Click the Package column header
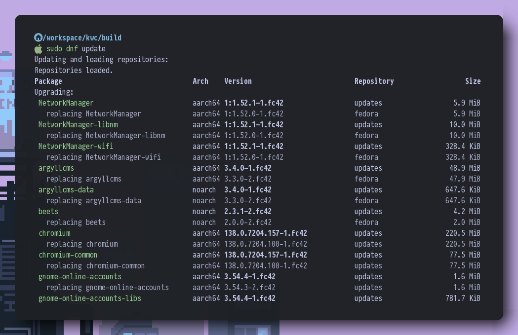The height and width of the screenshot is (335, 518). click(x=48, y=81)
